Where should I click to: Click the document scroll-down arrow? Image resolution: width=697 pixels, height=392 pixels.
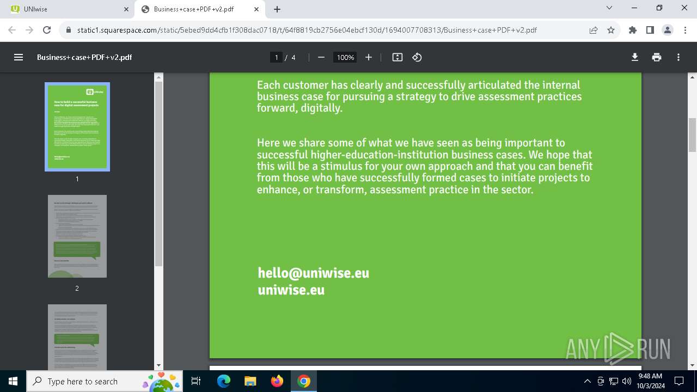click(x=693, y=366)
